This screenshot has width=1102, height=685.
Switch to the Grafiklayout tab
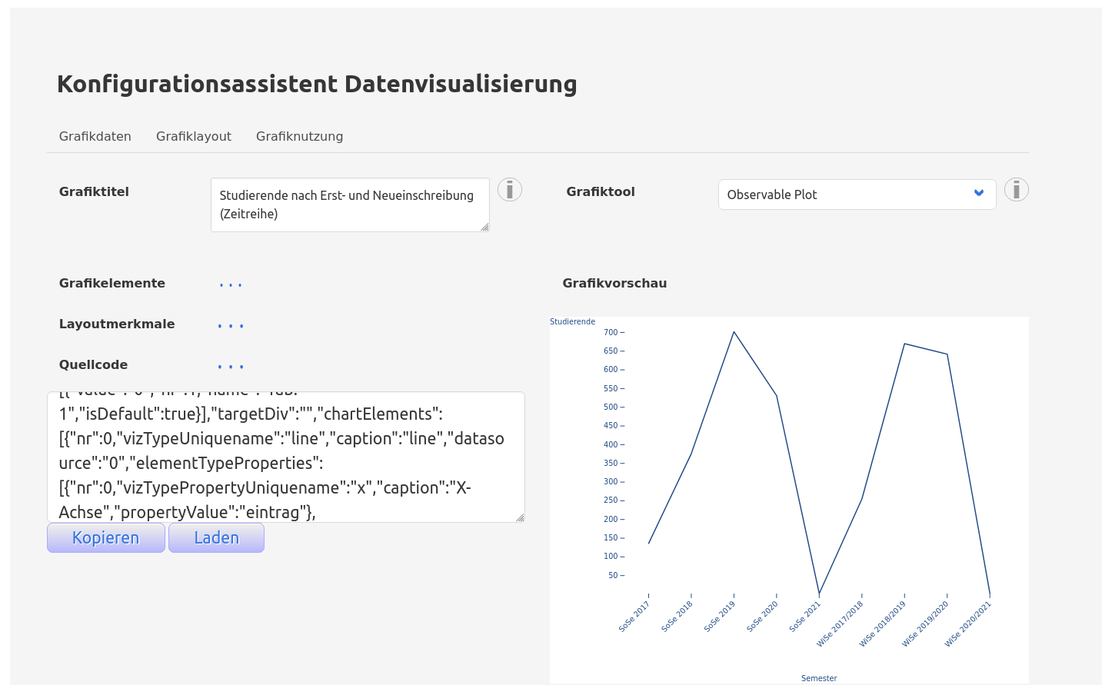194,136
